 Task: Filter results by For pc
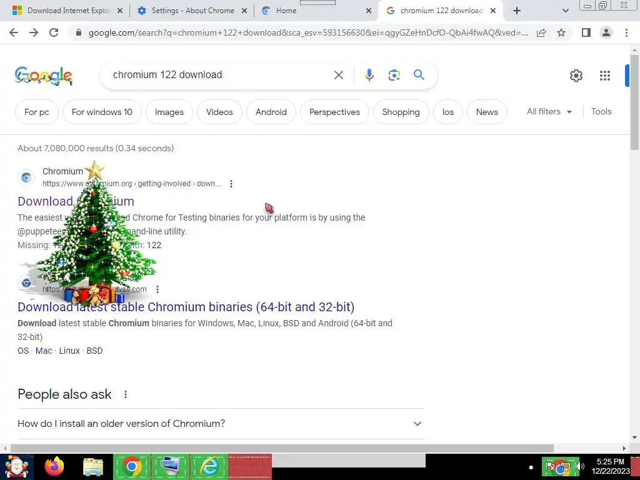[37, 112]
